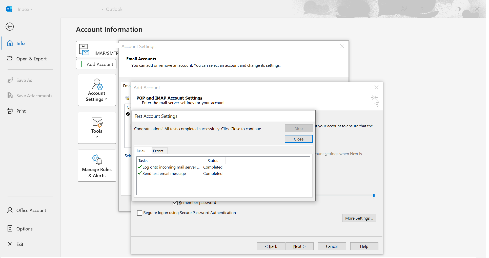Select 'Log onto incoming mail server' task row
The height and width of the screenshot is (258, 489).
tap(180, 167)
